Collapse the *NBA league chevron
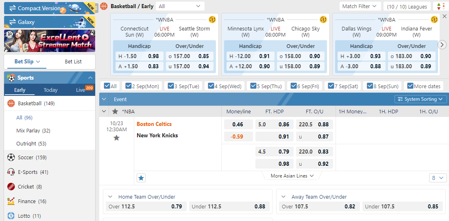The image size is (449, 221). coord(104,111)
